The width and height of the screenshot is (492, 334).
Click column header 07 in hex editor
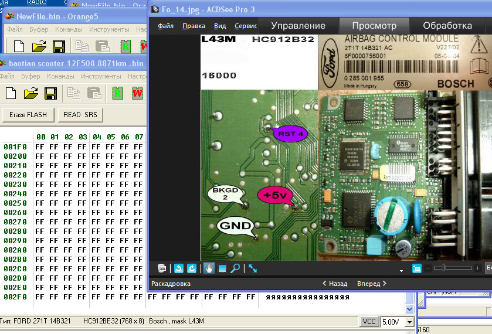[x=139, y=137]
